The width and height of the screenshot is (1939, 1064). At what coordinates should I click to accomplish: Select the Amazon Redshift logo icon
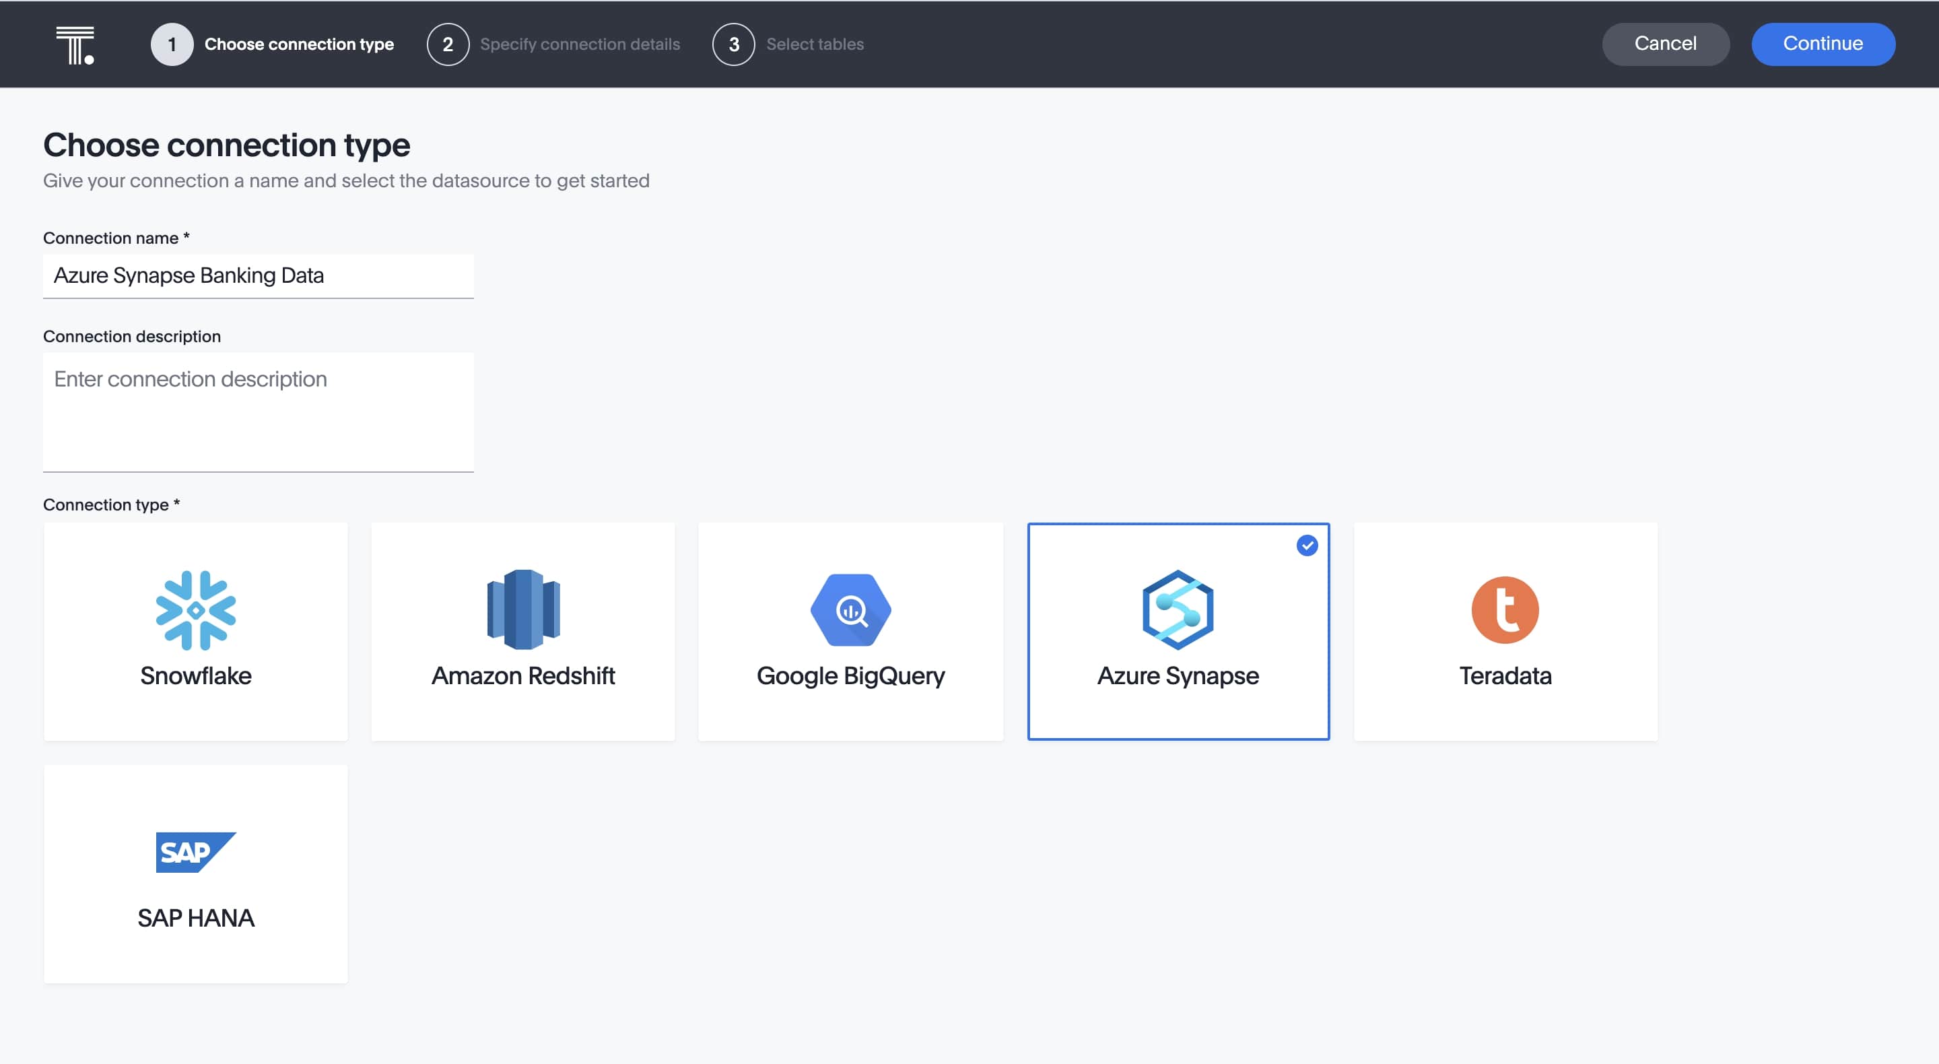pyautogui.click(x=523, y=609)
